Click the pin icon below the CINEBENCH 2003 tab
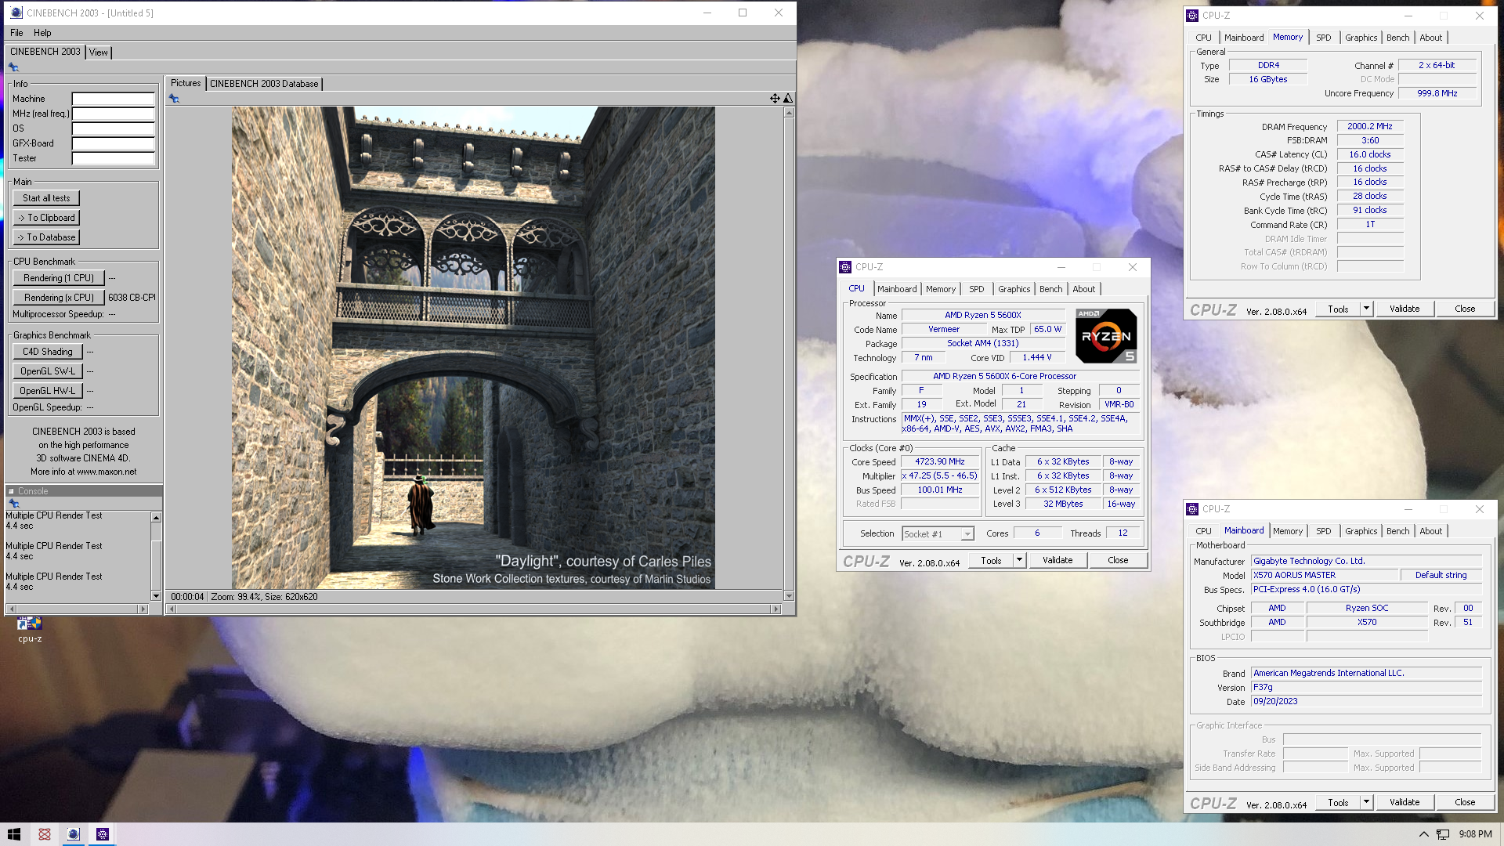Screen dimensions: 1504x846 (x=13, y=67)
